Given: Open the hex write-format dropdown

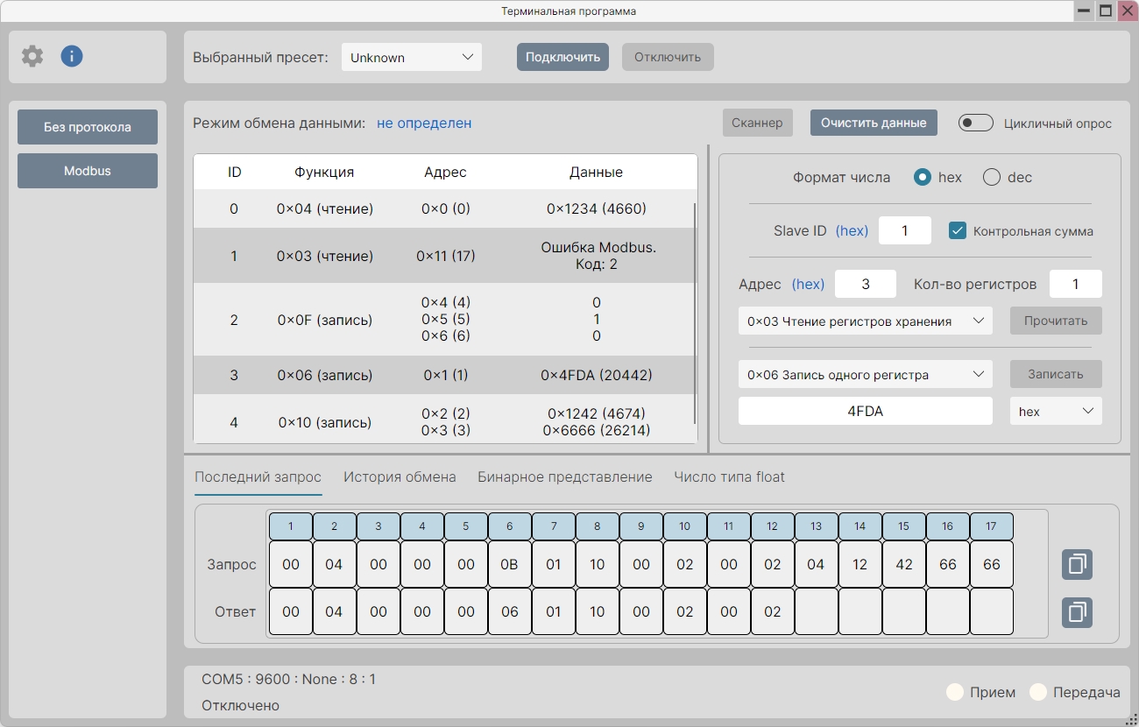Looking at the screenshot, I should pyautogui.click(x=1056, y=412).
